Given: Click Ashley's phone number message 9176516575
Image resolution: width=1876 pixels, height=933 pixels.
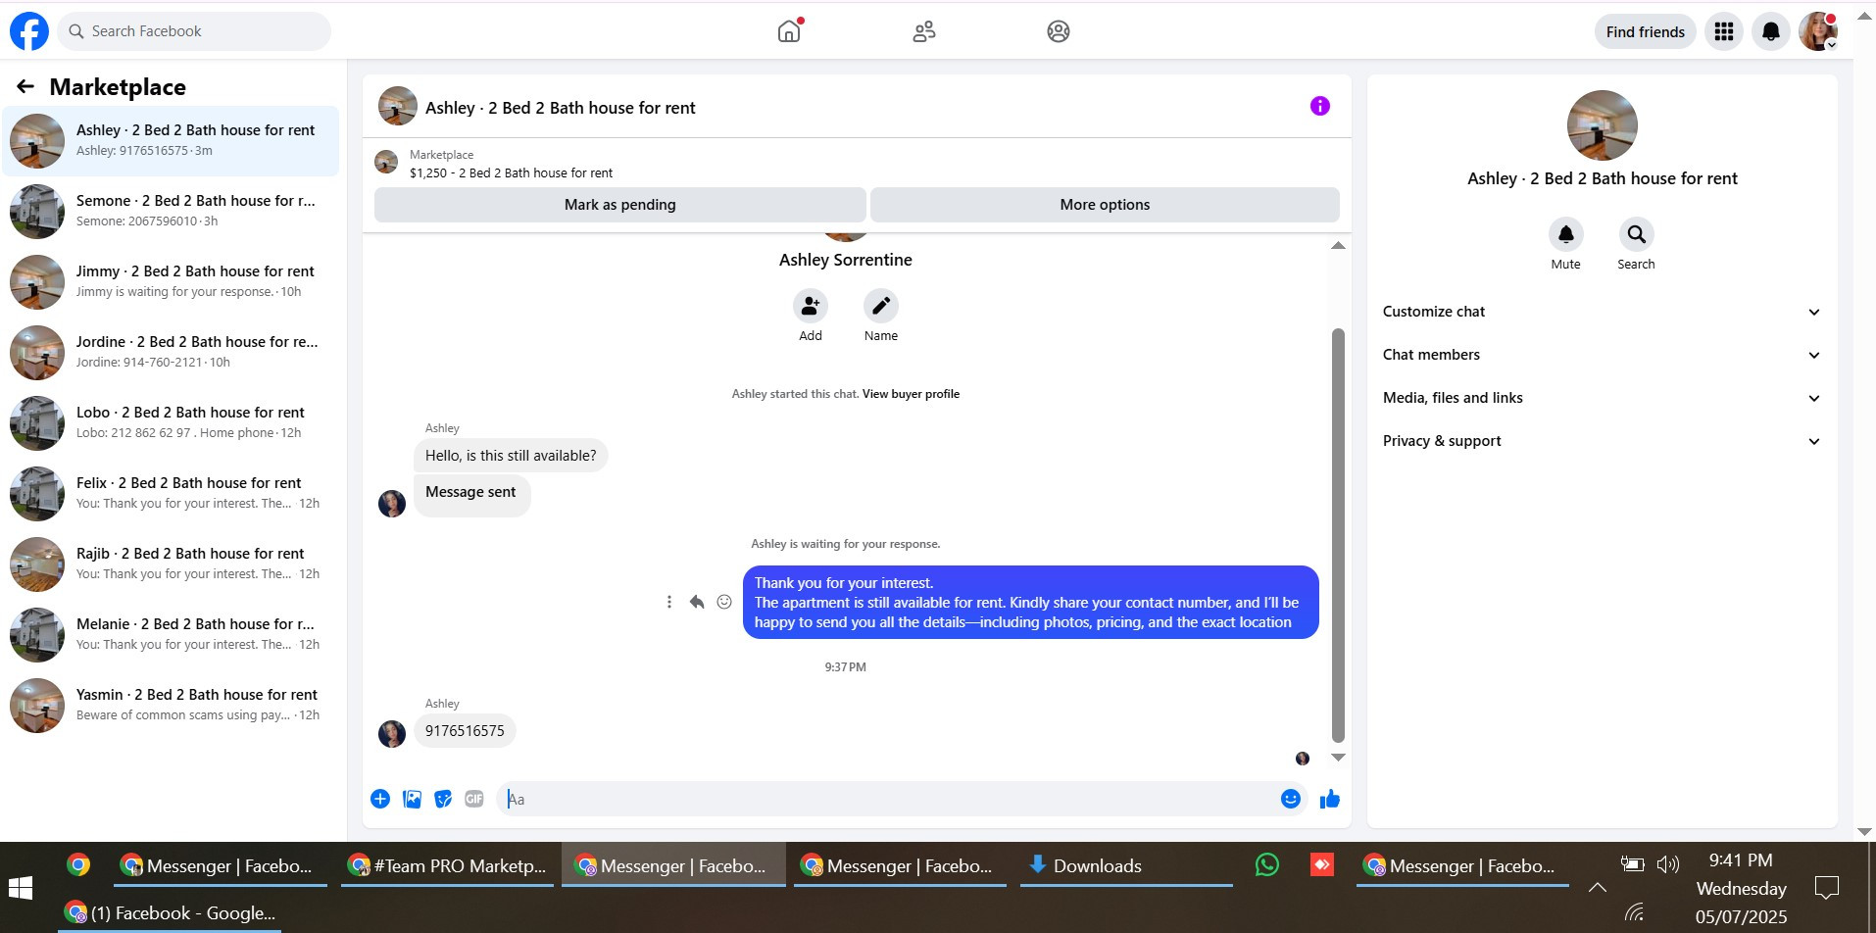Looking at the screenshot, I should point(465,731).
